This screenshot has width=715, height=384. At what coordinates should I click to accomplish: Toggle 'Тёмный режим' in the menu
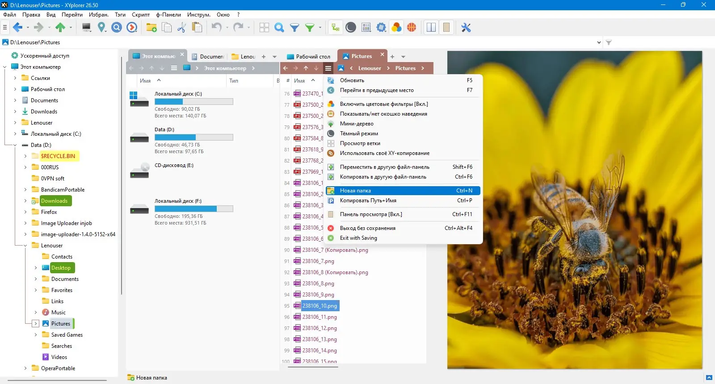359,134
